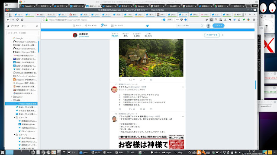
Task: Like the てらやさん tweet
Action: pos(141,109)
